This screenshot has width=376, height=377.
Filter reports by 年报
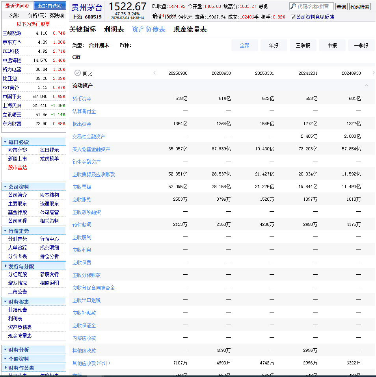tap(274, 45)
